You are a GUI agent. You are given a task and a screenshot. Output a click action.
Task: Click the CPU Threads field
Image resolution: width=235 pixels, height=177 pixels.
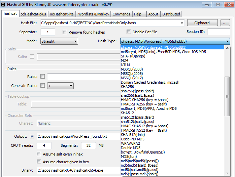coord(44,145)
